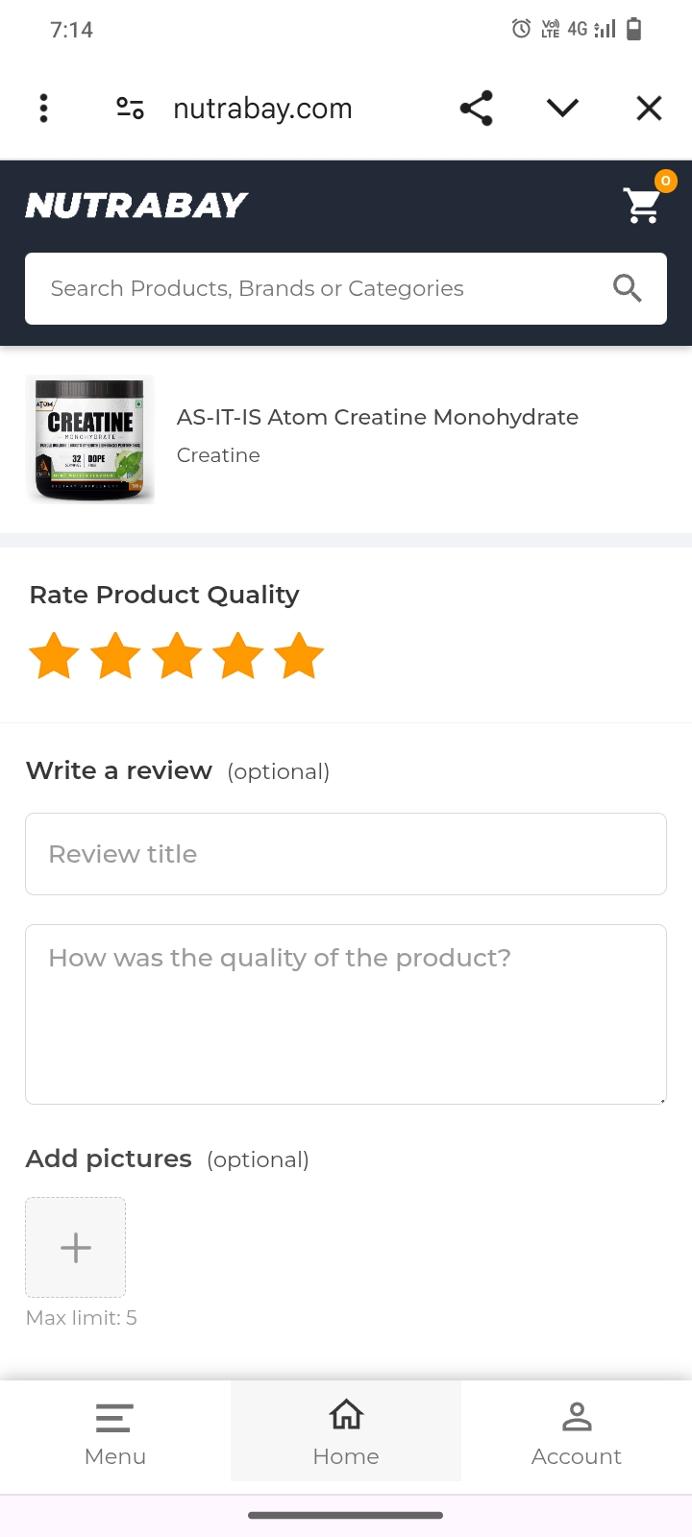Close the browser tab with X
The height and width of the screenshot is (1537, 692).
tap(649, 109)
